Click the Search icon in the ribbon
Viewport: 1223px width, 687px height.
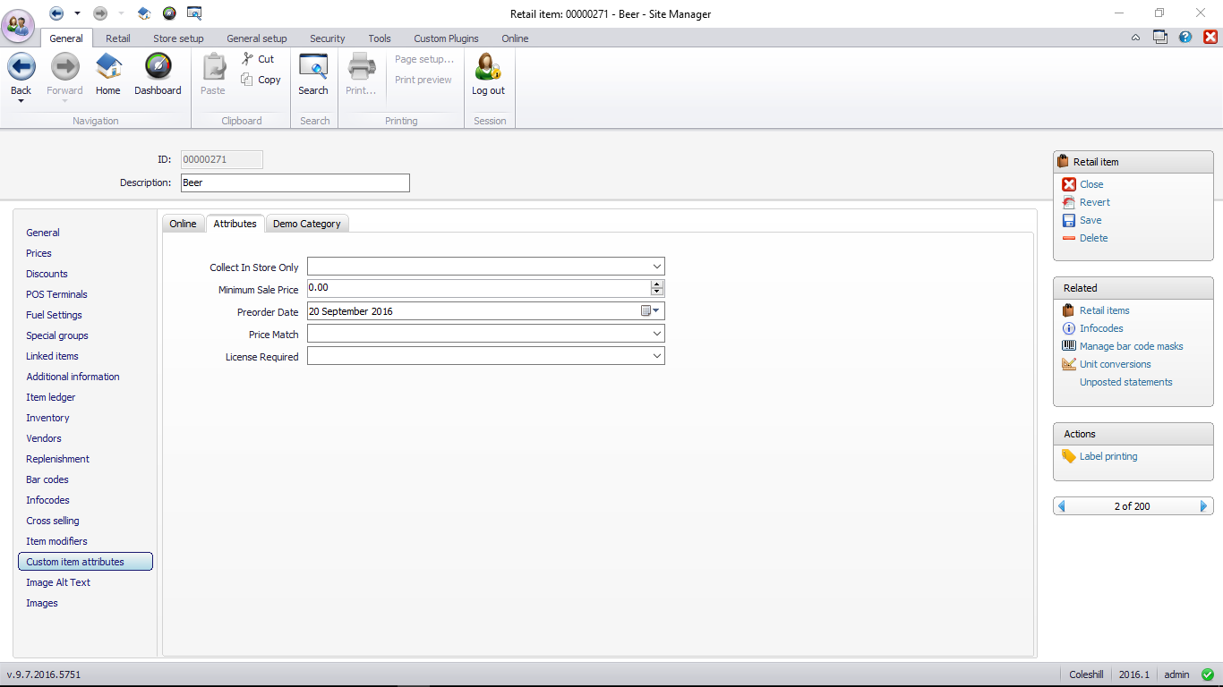(x=313, y=67)
